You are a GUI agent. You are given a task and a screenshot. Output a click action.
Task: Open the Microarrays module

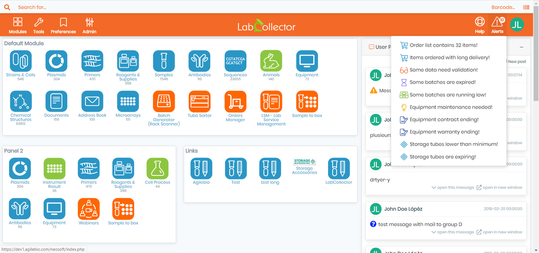(x=128, y=101)
